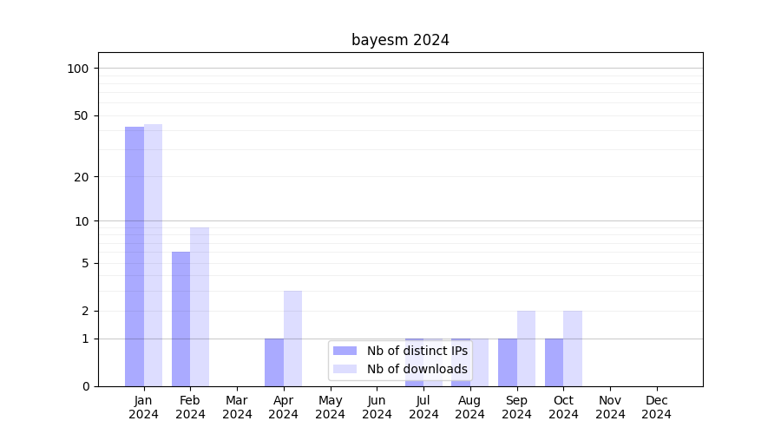Click the October downloads bar
This screenshot has width=781, height=434.
point(573,348)
